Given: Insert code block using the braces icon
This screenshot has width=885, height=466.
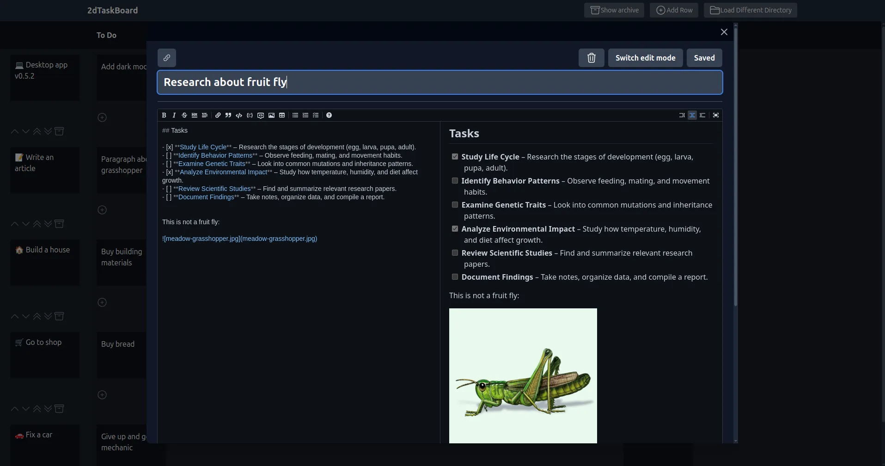Looking at the screenshot, I should click(x=250, y=115).
